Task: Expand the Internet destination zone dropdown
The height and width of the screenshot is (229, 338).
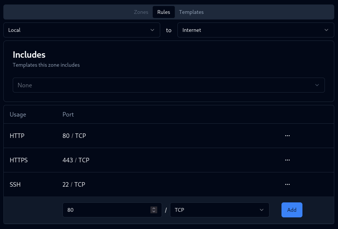Action: coord(256,30)
